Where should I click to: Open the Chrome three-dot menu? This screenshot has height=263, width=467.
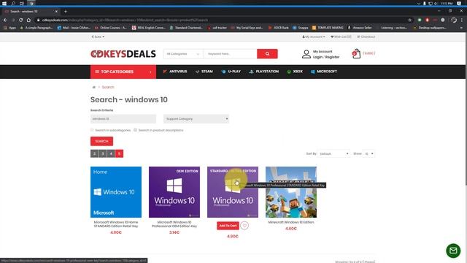point(462,20)
